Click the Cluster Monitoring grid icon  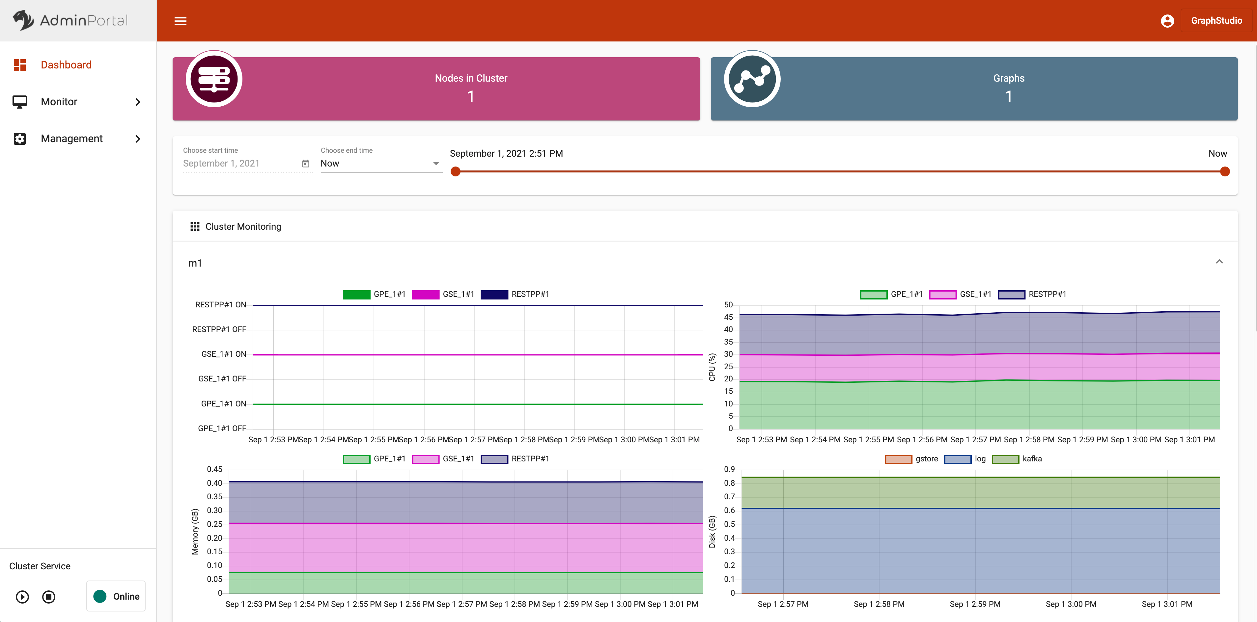tap(195, 227)
